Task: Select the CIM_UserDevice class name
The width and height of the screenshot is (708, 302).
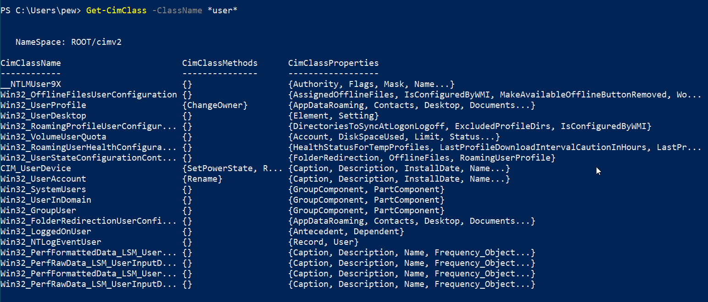Action: click(x=36, y=168)
